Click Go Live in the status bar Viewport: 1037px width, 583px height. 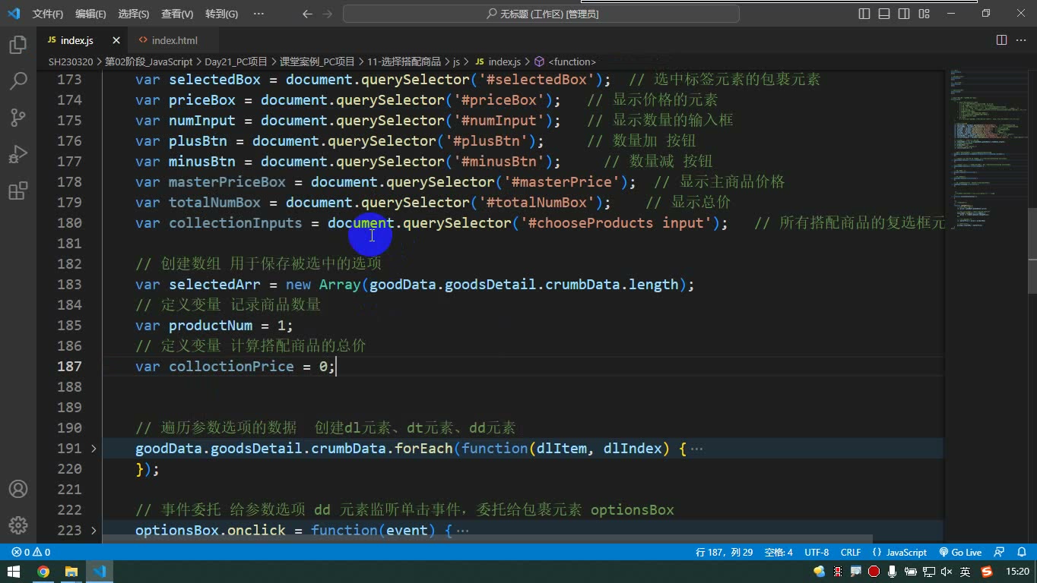coord(960,553)
